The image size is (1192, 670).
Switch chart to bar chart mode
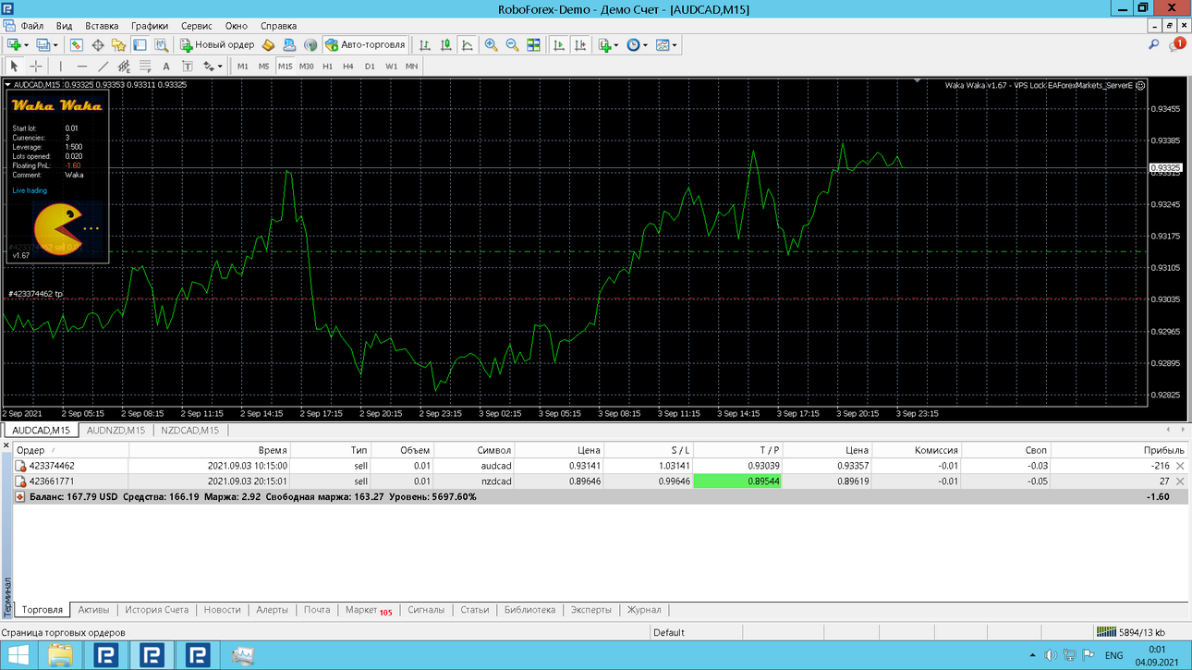[425, 44]
